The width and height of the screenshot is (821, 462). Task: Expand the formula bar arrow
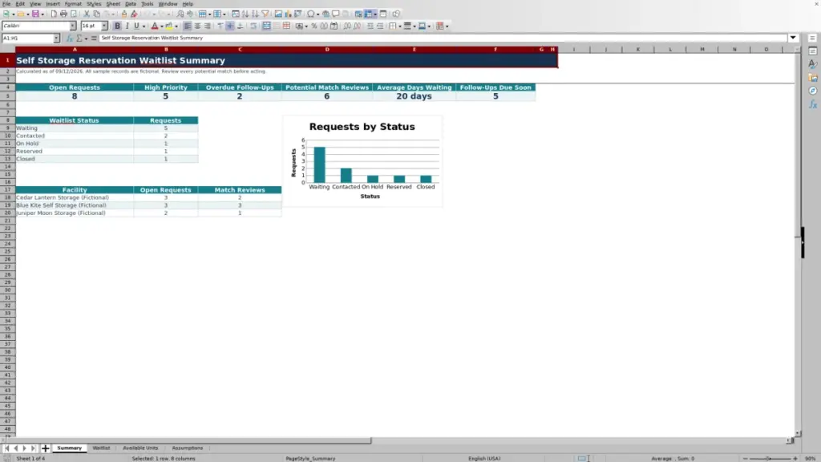click(x=793, y=38)
